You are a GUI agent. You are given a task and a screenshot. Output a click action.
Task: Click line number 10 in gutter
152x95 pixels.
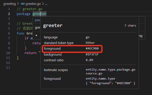click(8, 53)
